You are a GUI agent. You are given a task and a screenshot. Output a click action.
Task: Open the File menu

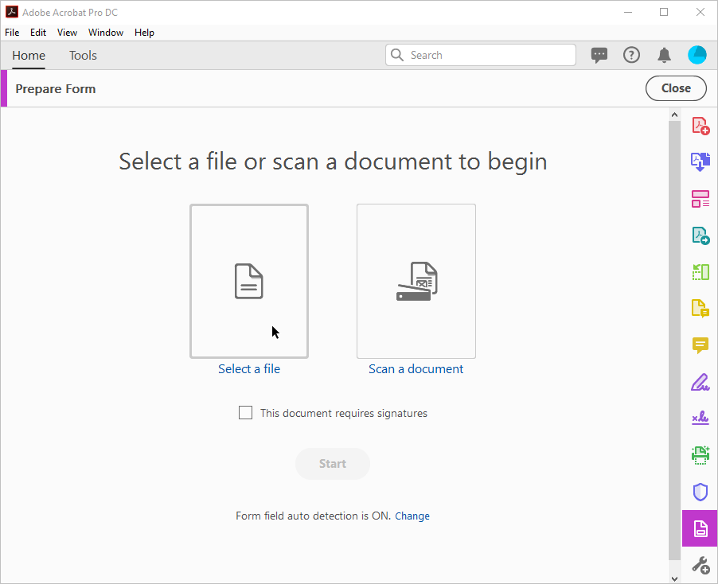[x=12, y=33]
